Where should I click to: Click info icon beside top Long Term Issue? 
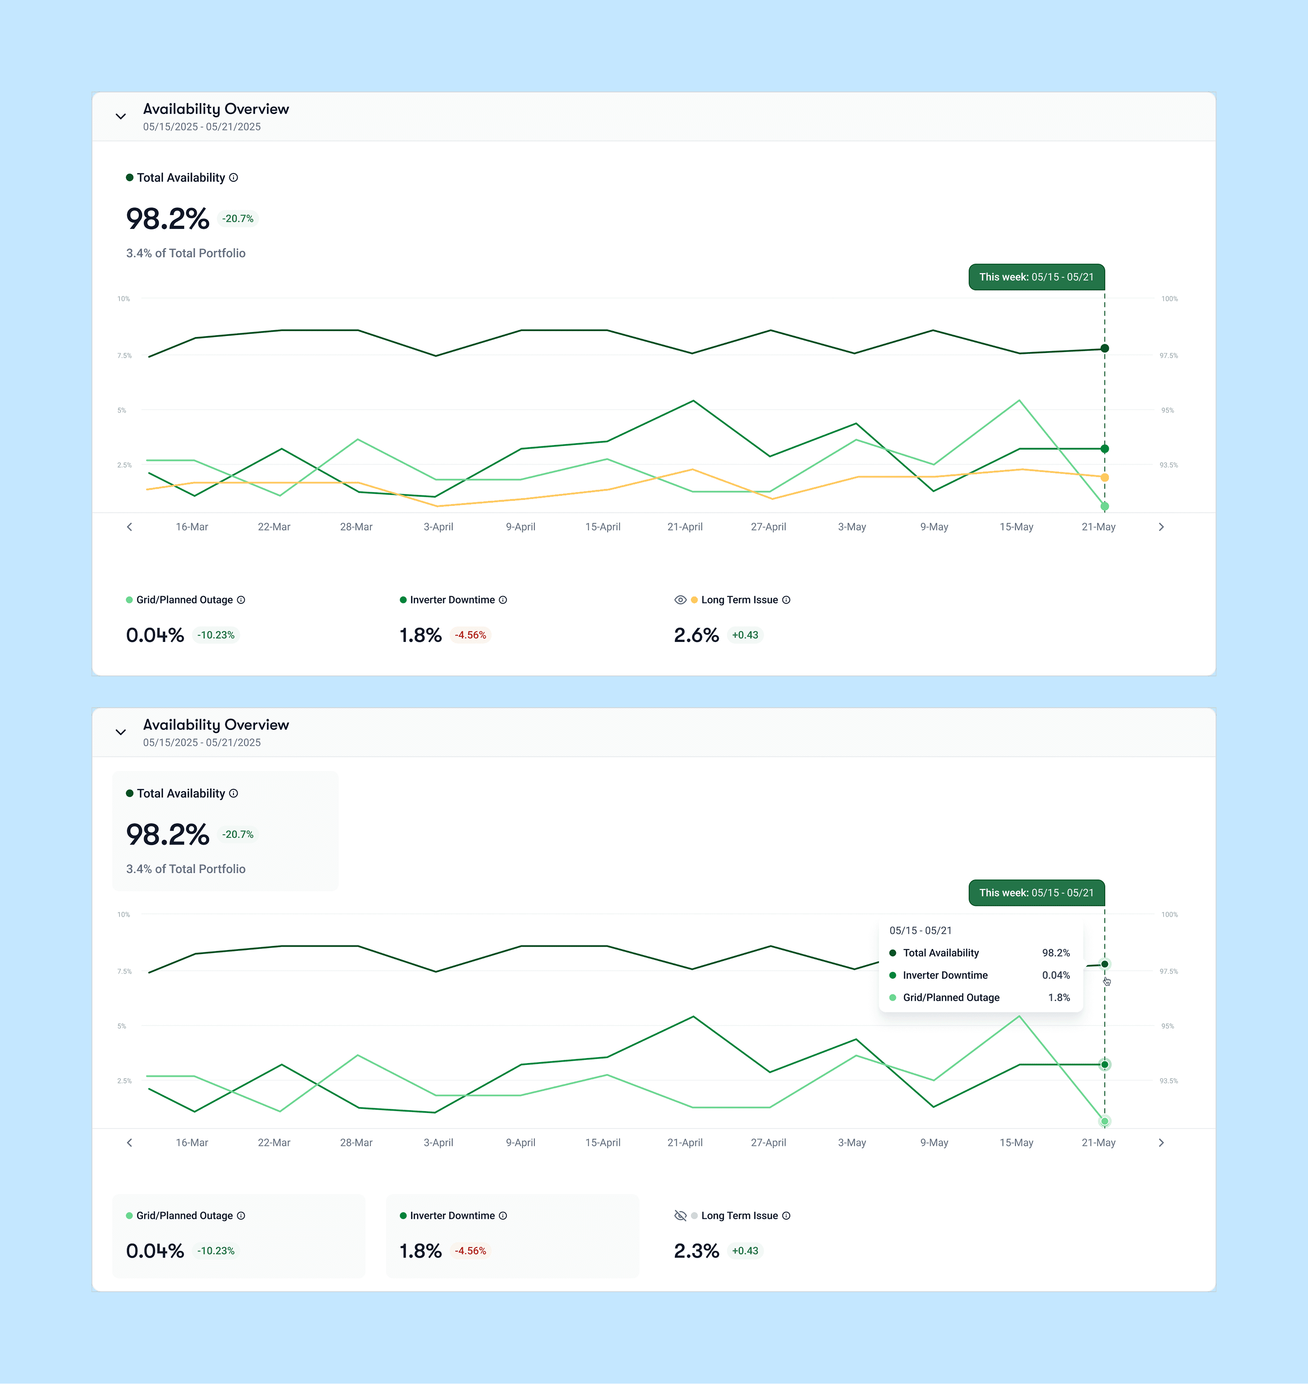pos(786,600)
